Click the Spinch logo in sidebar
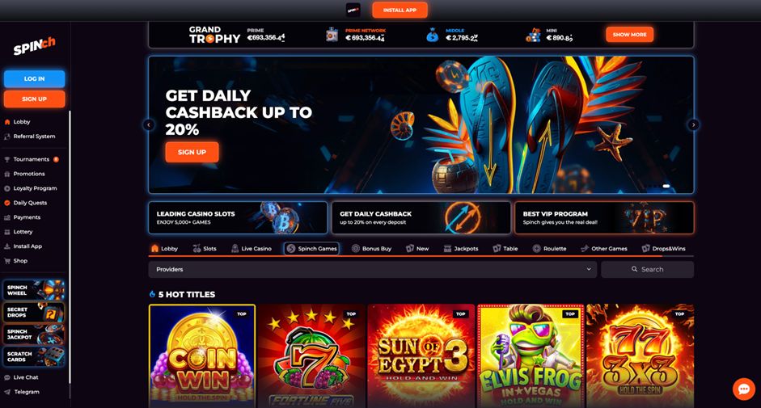Viewport: 761px width, 408px height. [34, 46]
